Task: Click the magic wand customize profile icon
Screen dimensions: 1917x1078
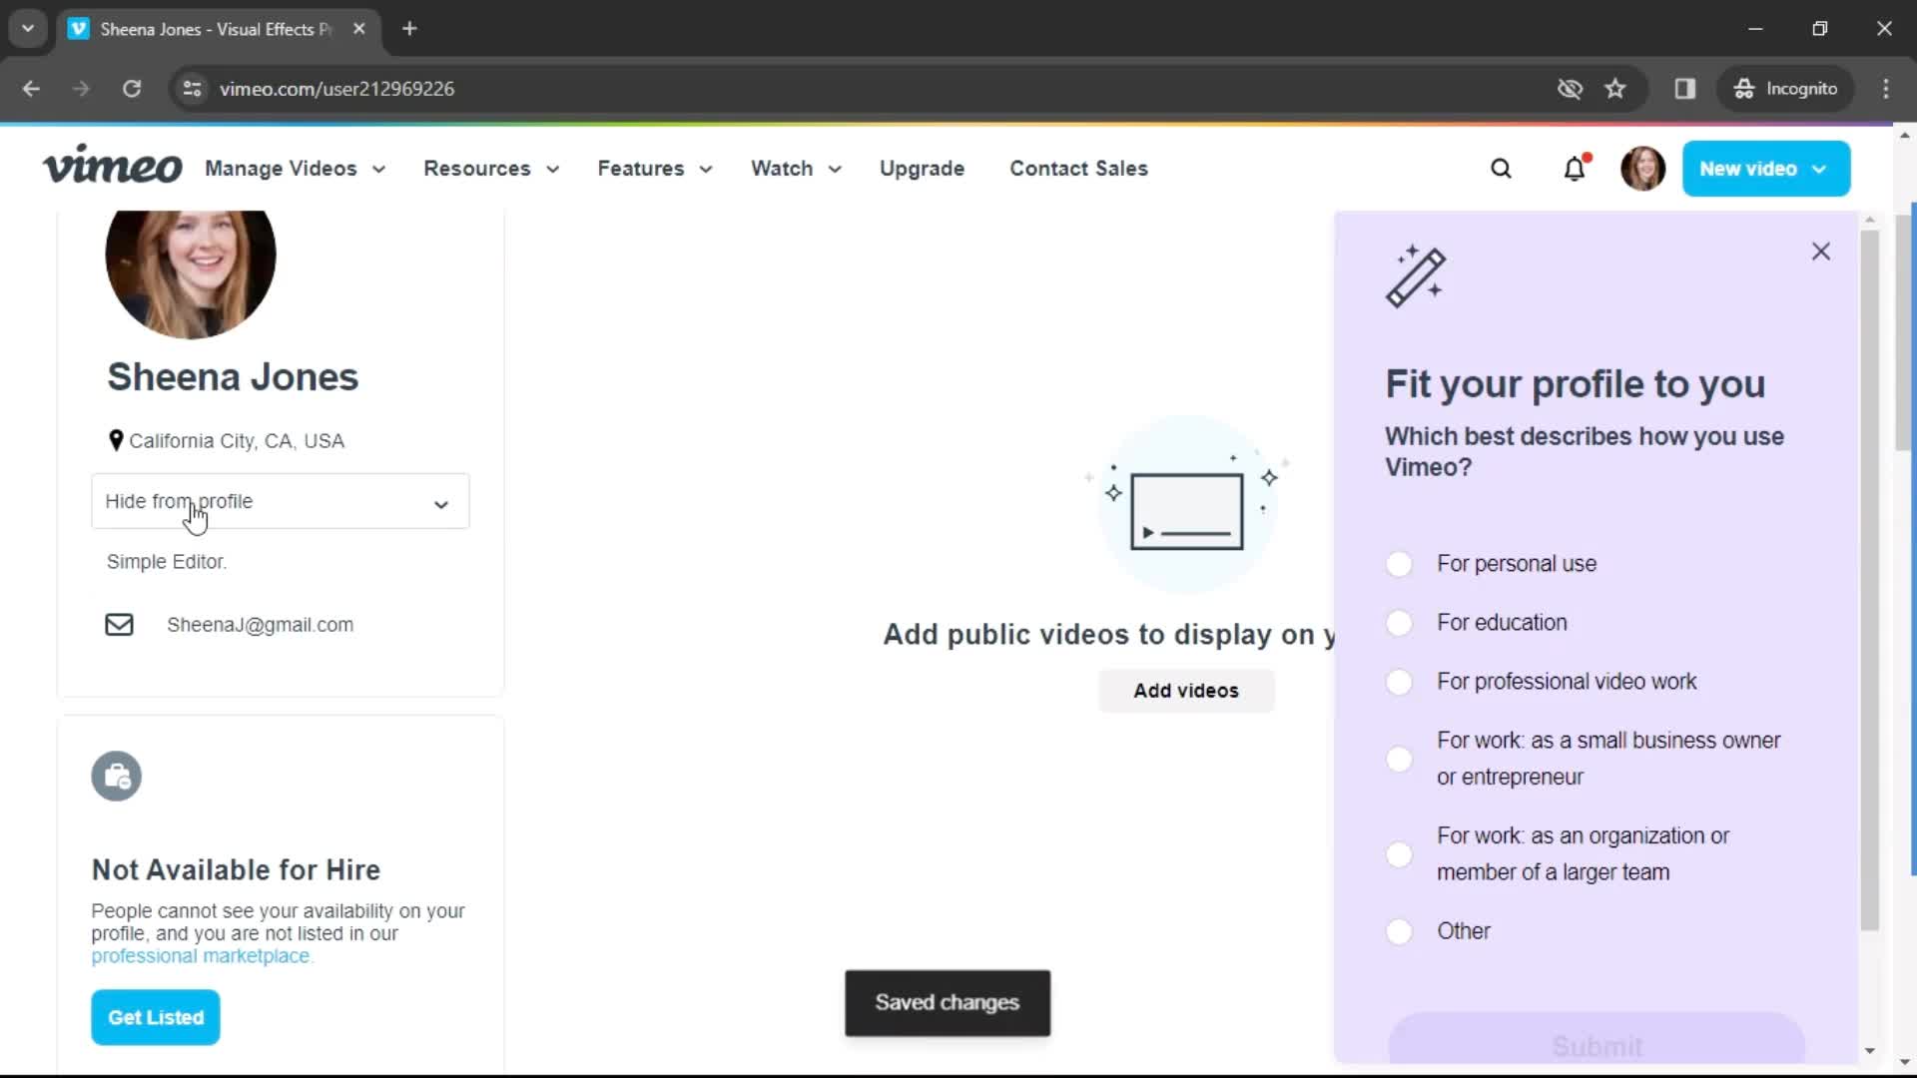Action: coord(1417,273)
